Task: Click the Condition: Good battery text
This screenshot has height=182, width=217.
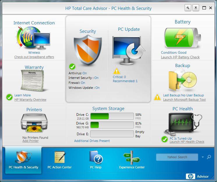Action: pos(174,53)
